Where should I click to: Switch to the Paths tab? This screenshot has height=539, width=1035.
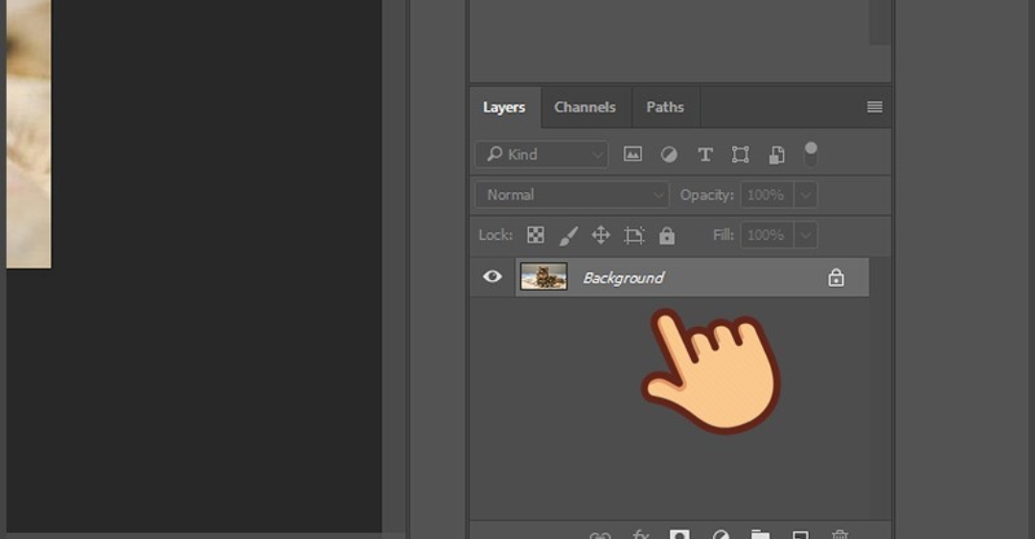tap(665, 107)
